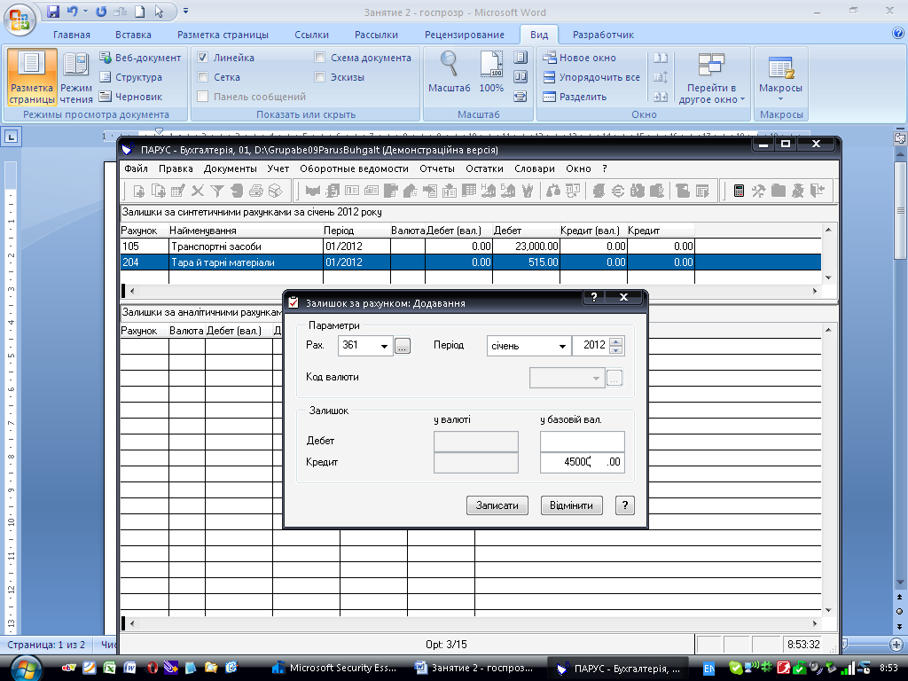Screen dimensions: 908x681
Task: Expand the Makrosy dropdown arrow in Word
Action: point(780,98)
